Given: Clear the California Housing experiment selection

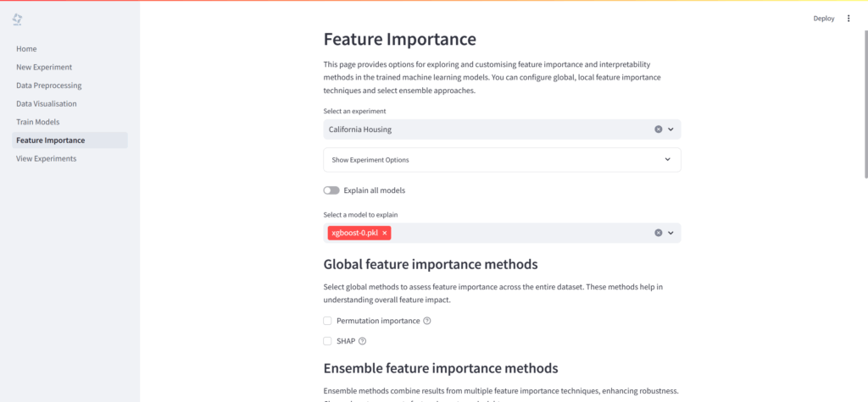Looking at the screenshot, I should click(658, 129).
